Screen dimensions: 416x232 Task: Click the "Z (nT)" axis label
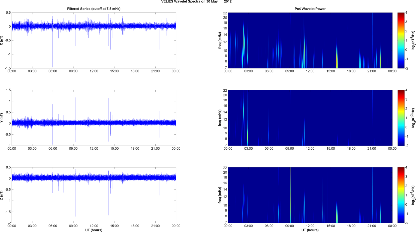click(2, 195)
